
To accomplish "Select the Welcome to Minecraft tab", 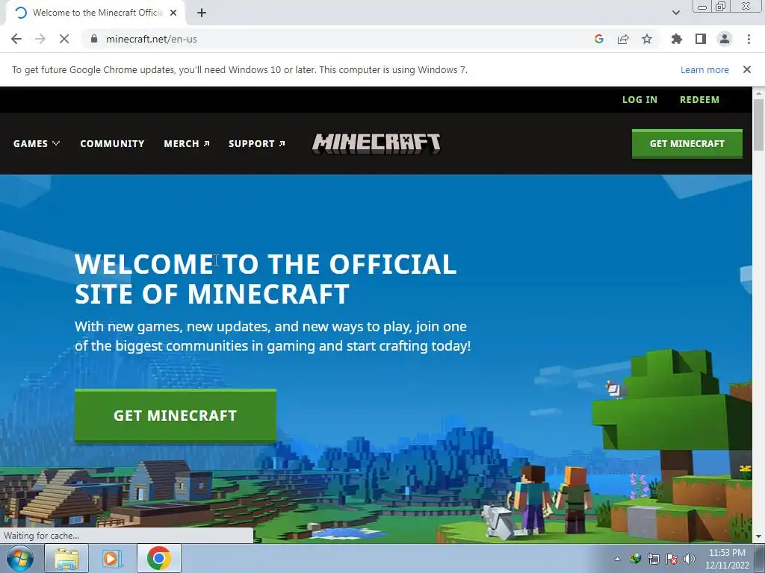I will [95, 13].
